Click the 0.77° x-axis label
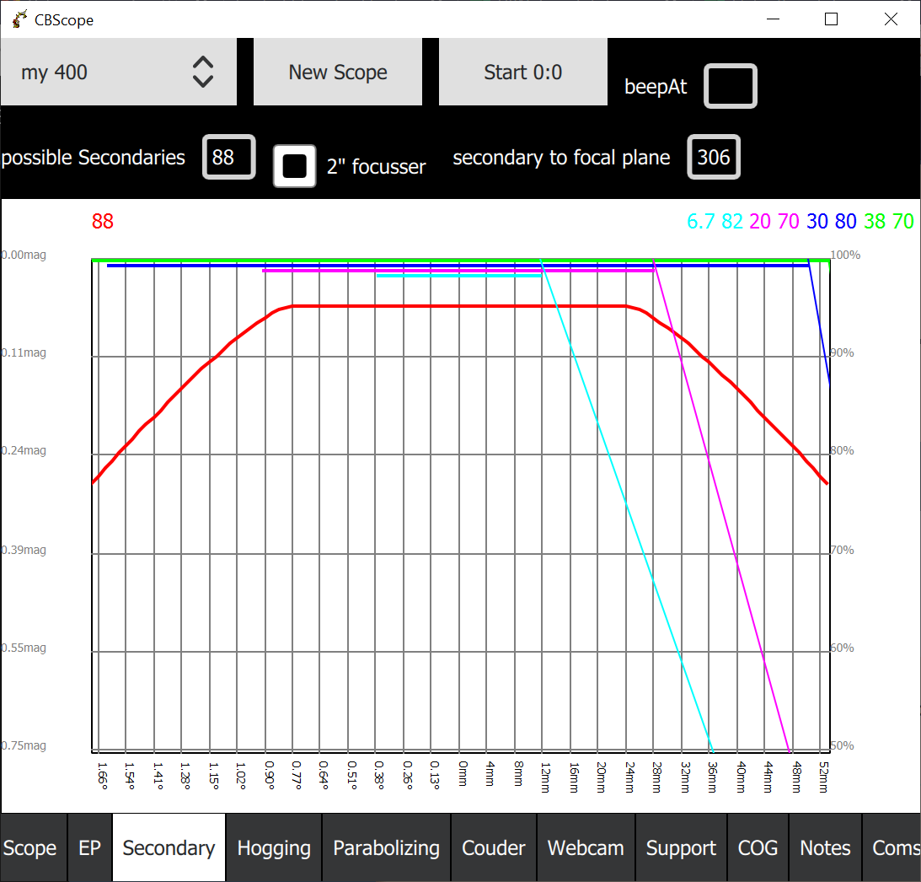This screenshot has width=921, height=882. coord(297,776)
